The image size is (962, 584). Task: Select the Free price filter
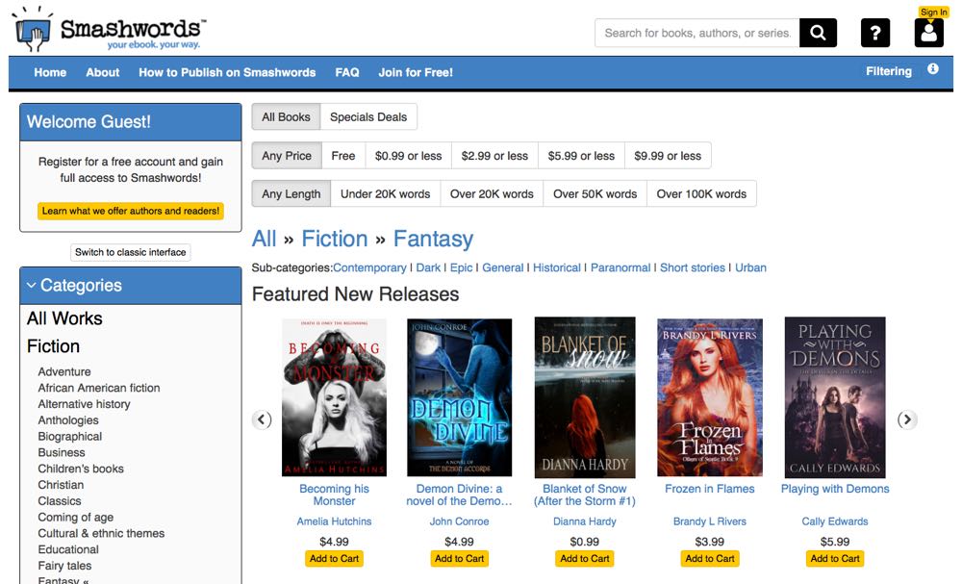coord(343,156)
